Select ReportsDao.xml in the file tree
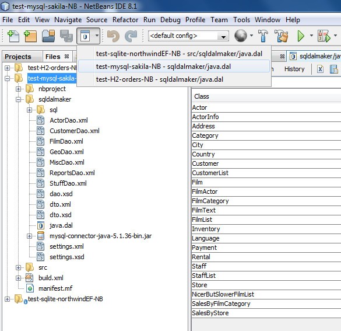 pyautogui.click(x=72, y=173)
